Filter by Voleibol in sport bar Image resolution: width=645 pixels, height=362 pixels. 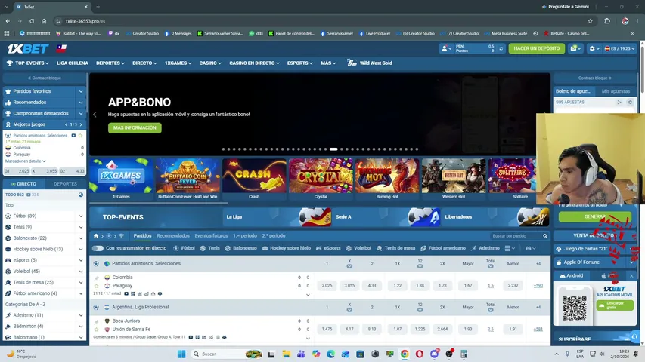click(358, 248)
